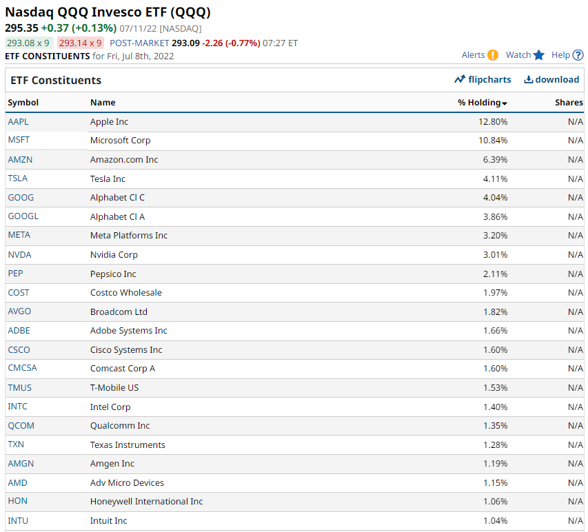The image size is (588, 532).
Task: Select the Alphabet Cl C name cell
Action: pos(117,198)
